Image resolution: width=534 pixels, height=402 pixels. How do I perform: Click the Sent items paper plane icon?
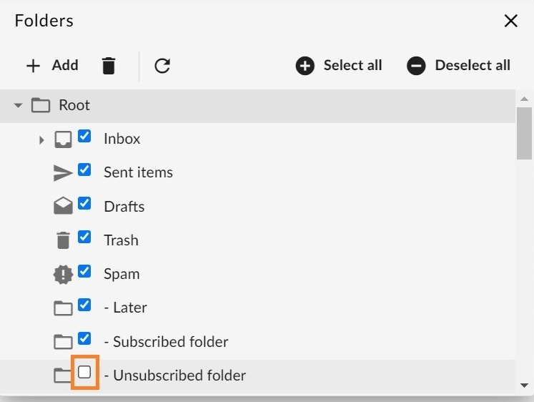[63, 172]
